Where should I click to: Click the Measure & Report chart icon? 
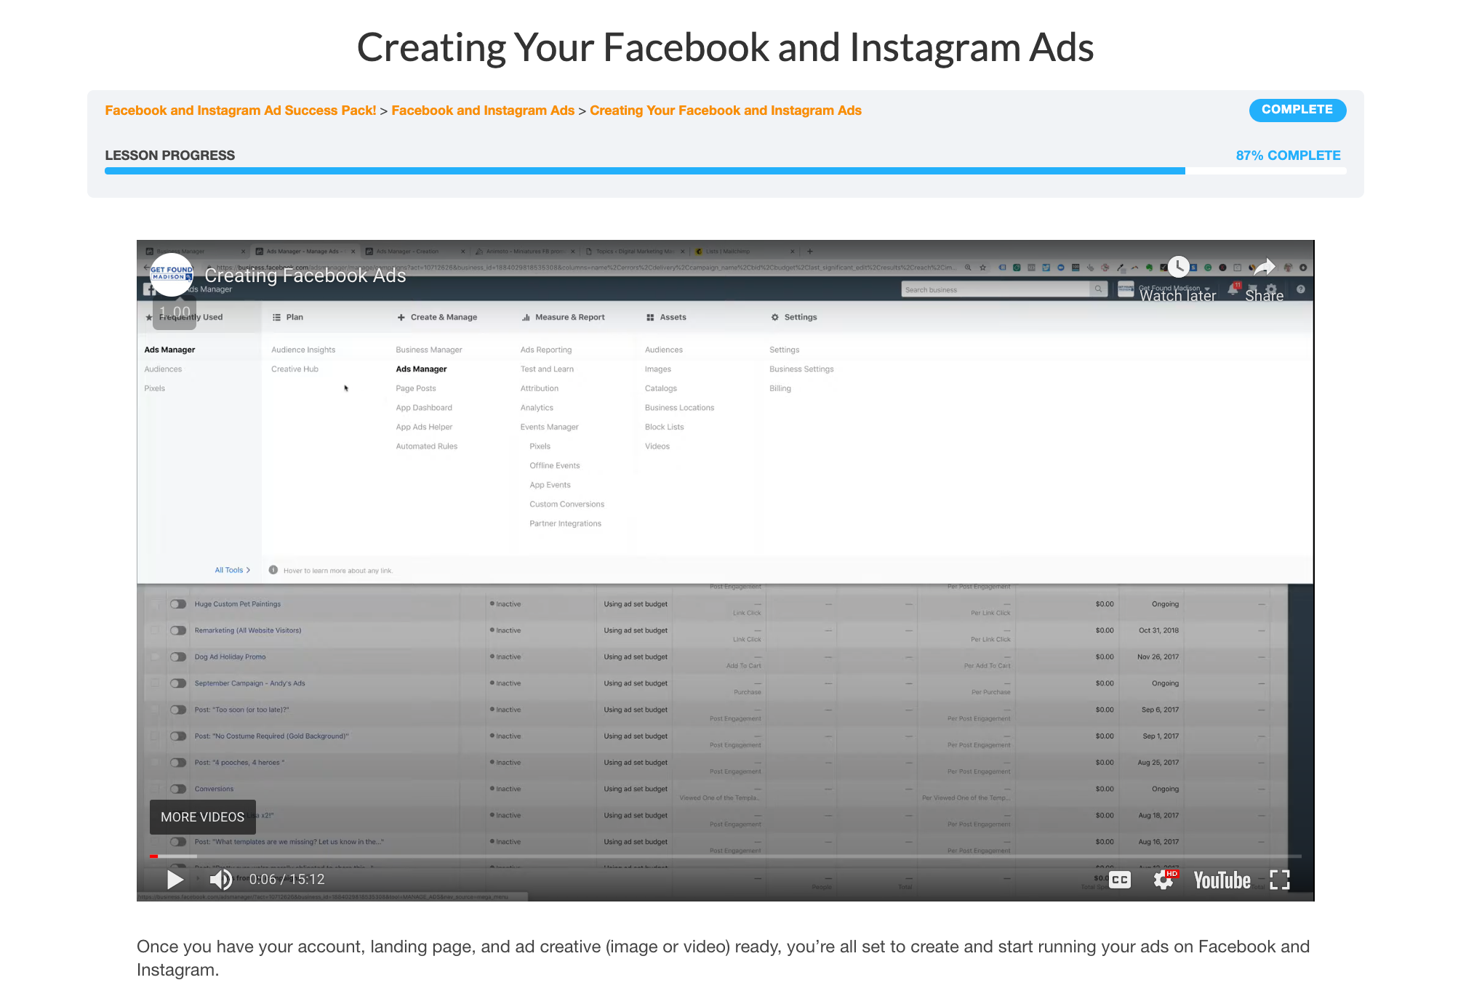tap(526, 317)
